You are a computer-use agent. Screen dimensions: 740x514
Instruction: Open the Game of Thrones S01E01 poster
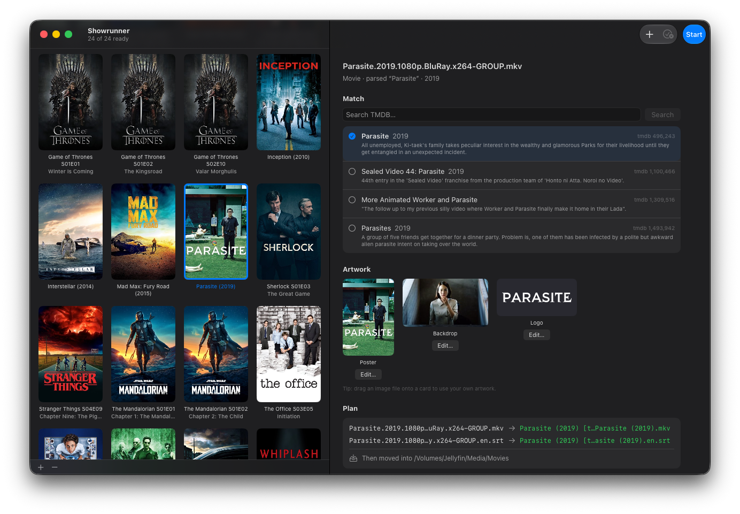click(x=71, y=102)
